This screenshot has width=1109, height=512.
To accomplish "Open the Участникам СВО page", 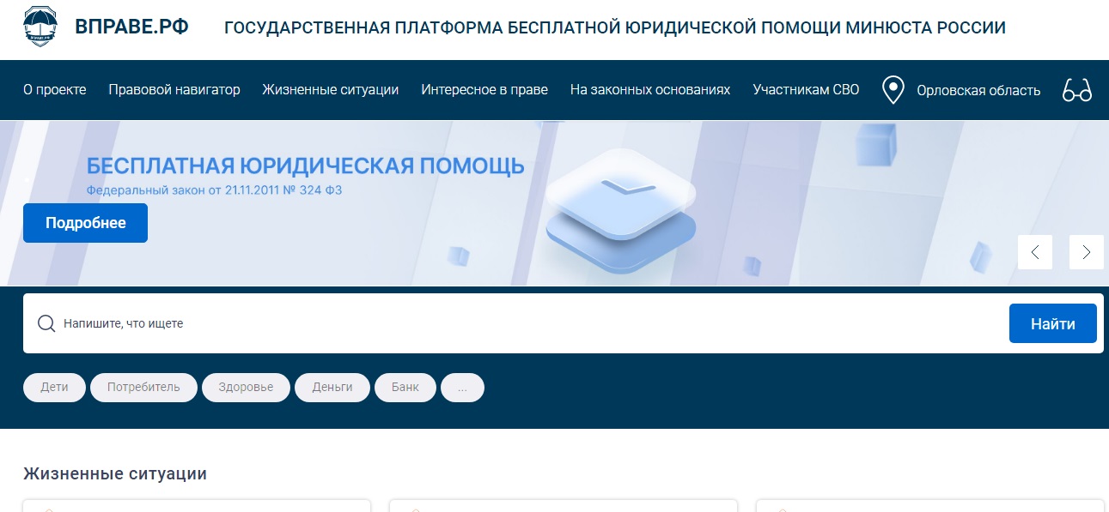I will 806,90.
